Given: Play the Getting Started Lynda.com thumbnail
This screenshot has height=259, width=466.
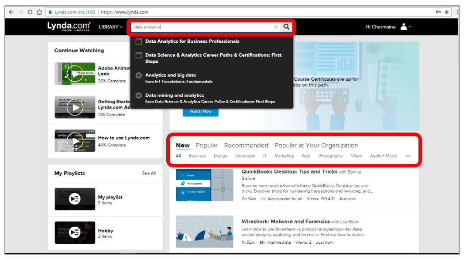Looking at the screenshot, I should [x=75, y=107].
